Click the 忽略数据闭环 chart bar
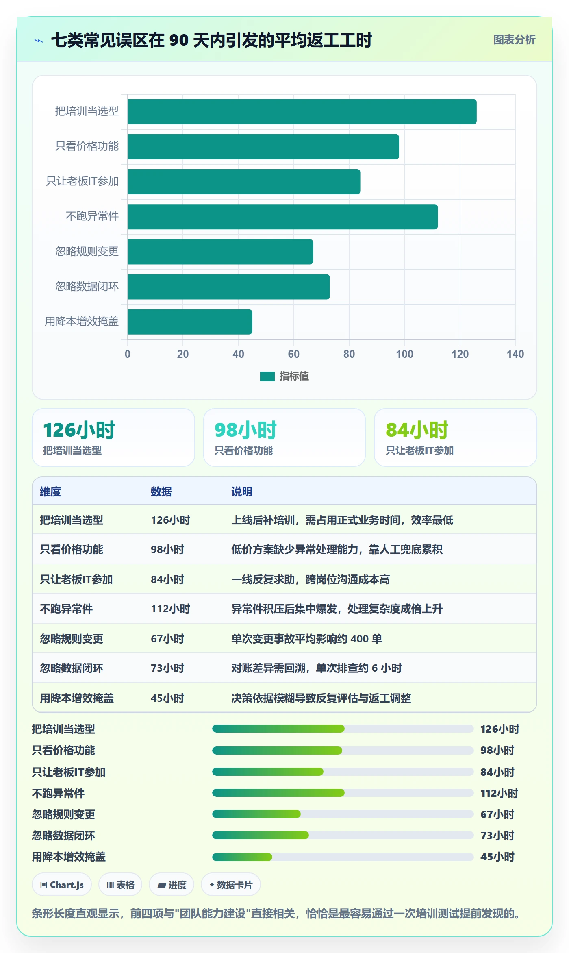The width and height of the screenshot is (569, 953). [229, 287]
